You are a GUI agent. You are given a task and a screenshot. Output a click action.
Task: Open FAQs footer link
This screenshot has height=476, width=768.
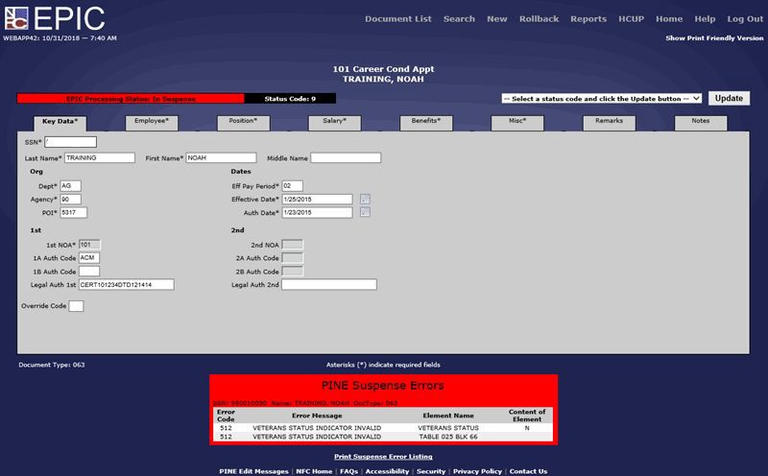pos(348,471)
